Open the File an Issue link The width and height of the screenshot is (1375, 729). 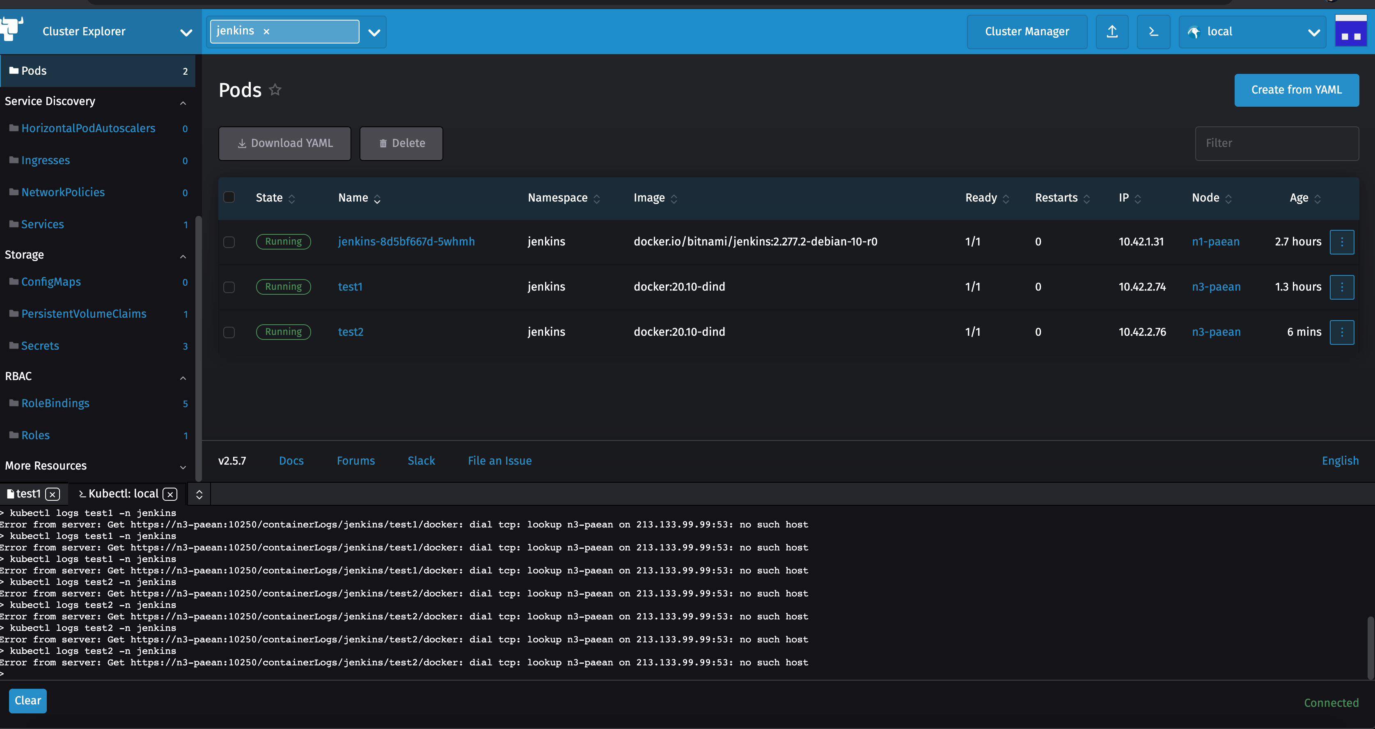[500, 461]
